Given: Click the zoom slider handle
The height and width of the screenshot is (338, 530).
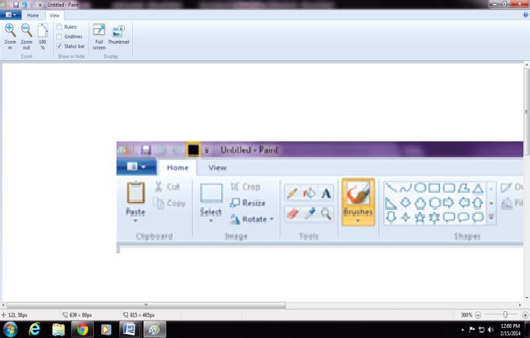Looking at the screenshot, I should tap(505, 315).
